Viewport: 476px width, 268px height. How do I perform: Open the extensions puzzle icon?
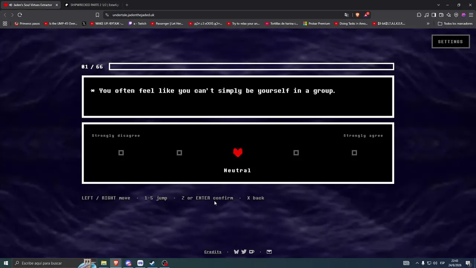pos(419,15)
